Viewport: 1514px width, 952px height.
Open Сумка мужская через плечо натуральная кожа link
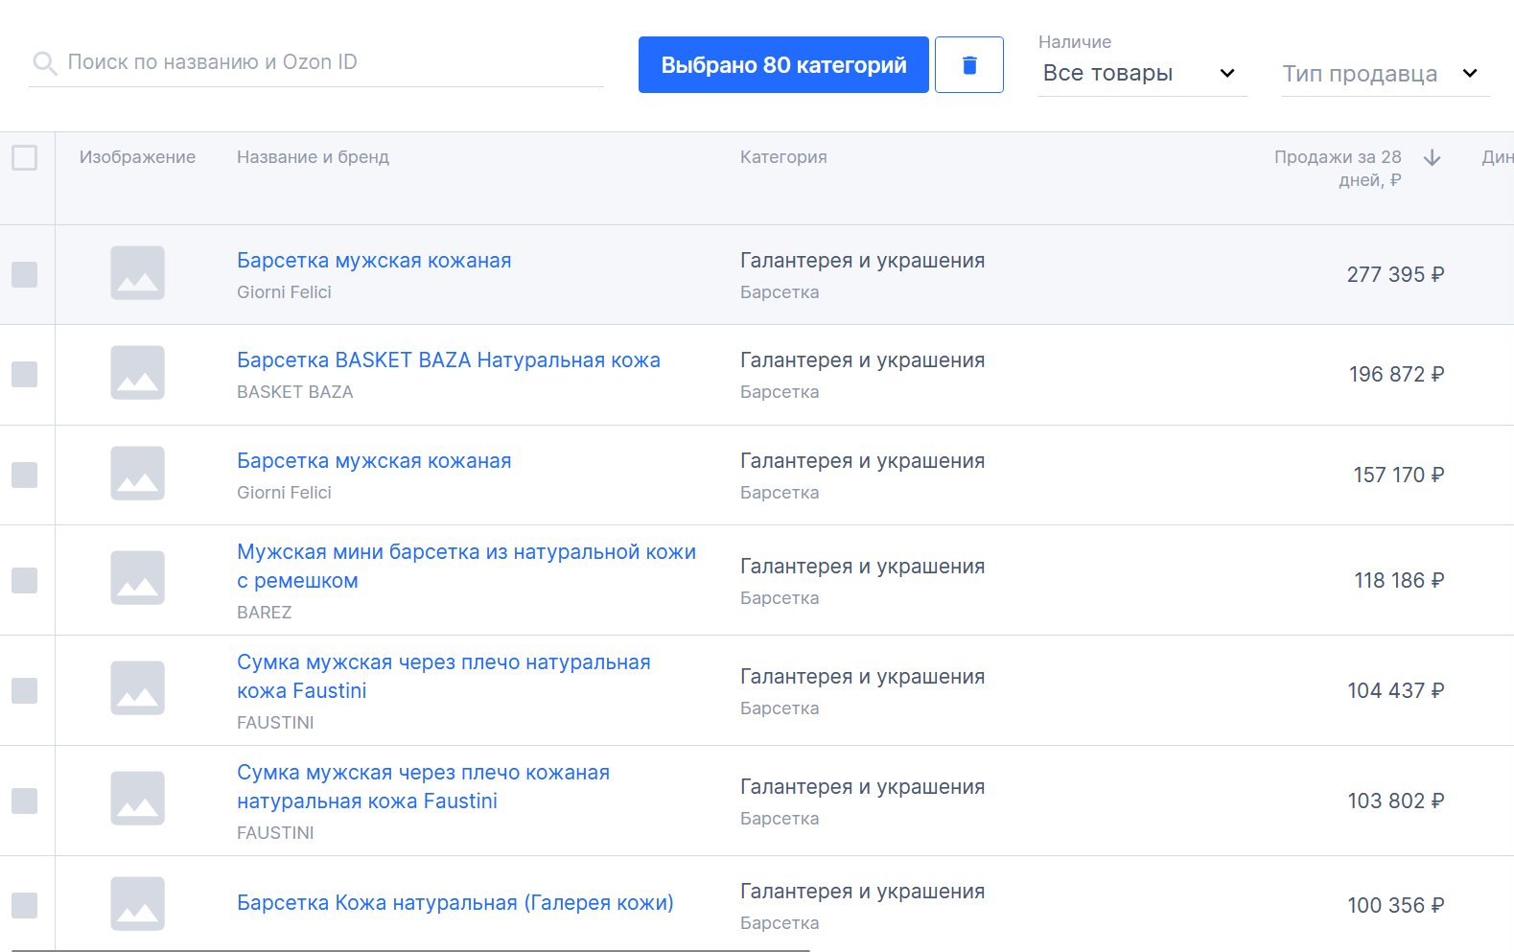[444, 677]
